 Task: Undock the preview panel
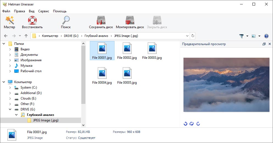pos(264,44)
